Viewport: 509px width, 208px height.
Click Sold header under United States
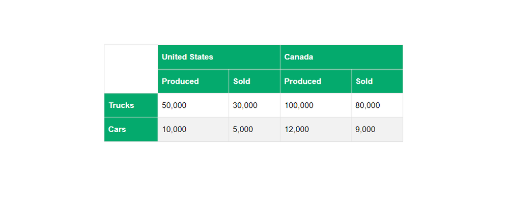[x=242, y=81]
